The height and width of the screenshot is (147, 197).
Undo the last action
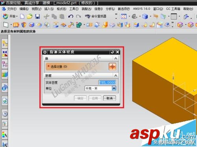[71, 16]
